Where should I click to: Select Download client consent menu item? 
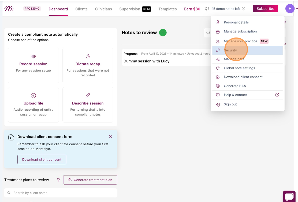(x=247, y=77)
